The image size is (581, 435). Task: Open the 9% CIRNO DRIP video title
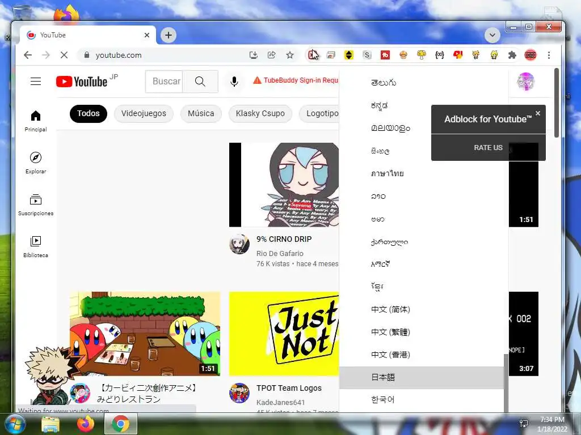point(284,239)
